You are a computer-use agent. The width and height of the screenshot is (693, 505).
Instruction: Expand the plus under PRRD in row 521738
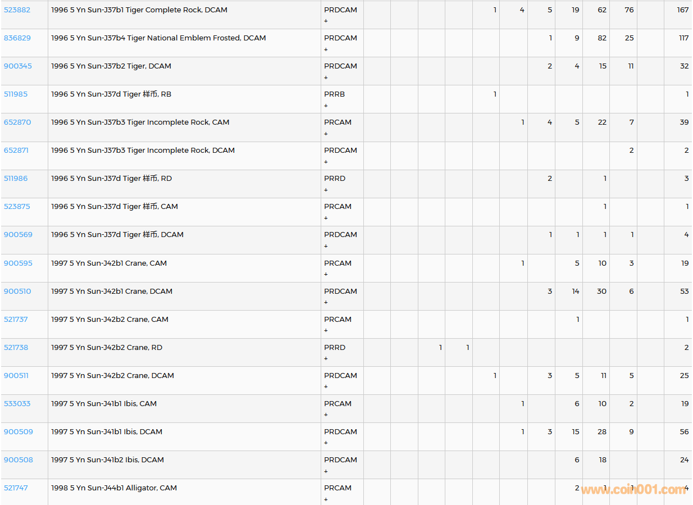click(326, 359)
